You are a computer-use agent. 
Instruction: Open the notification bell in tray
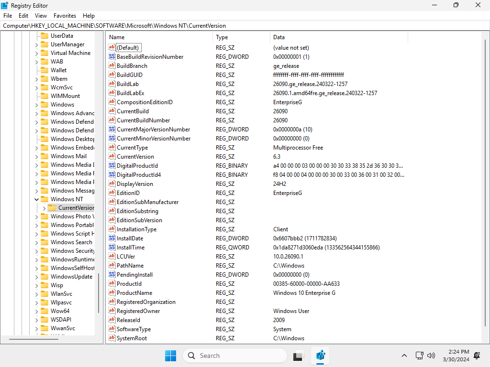point(477,356)
